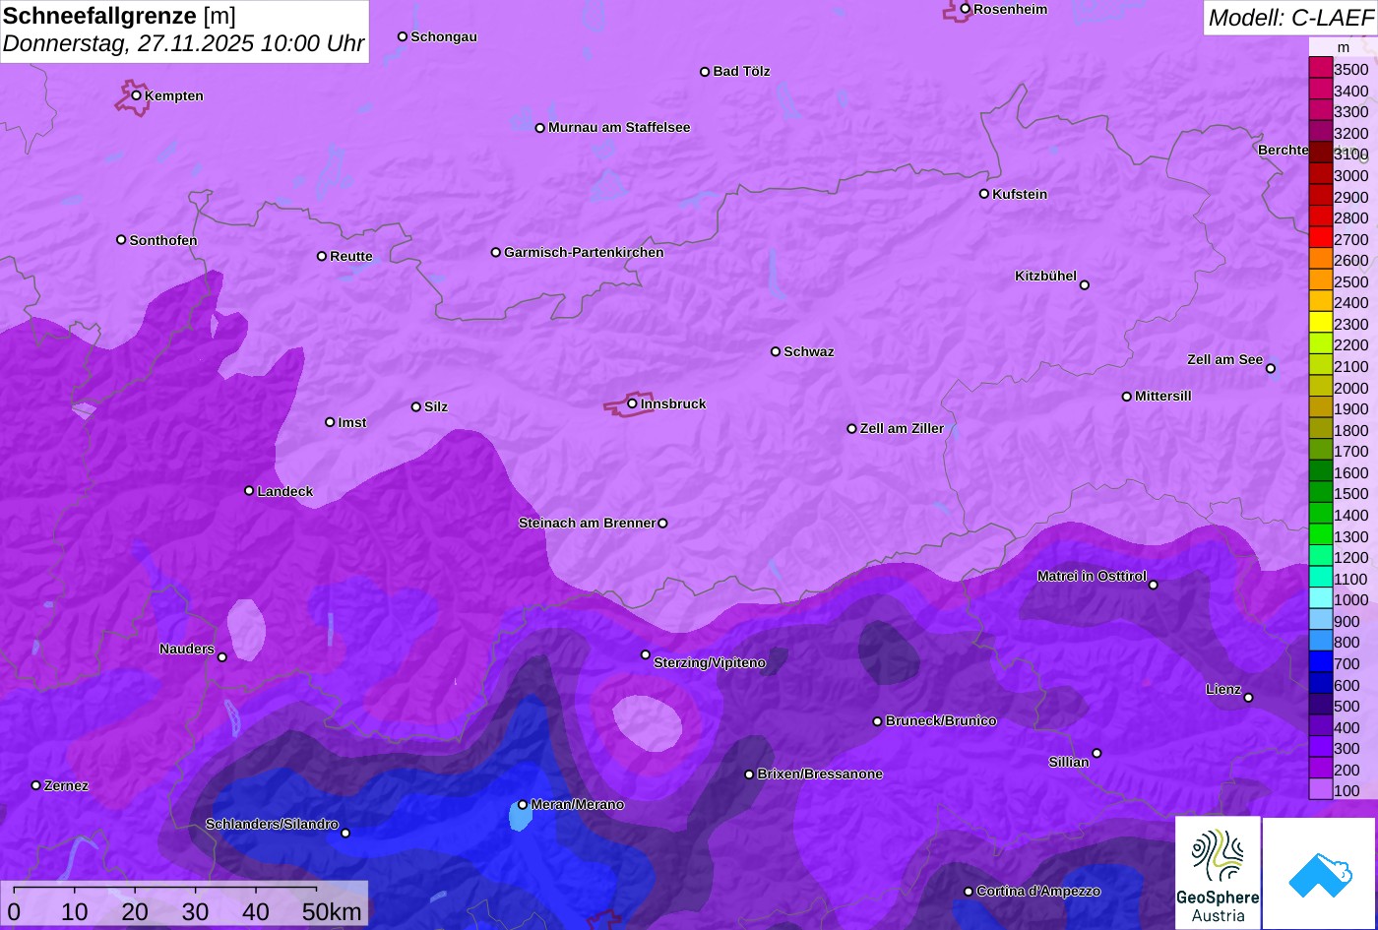1378x930 pixels.
Task: Click the 'Bruneck/Brunico' label
Action: [941, 720]
